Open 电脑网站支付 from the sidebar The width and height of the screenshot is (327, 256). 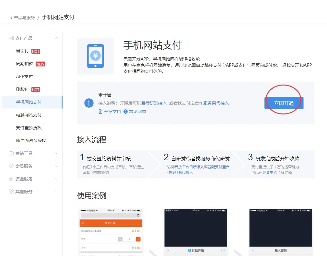[29, 115]
